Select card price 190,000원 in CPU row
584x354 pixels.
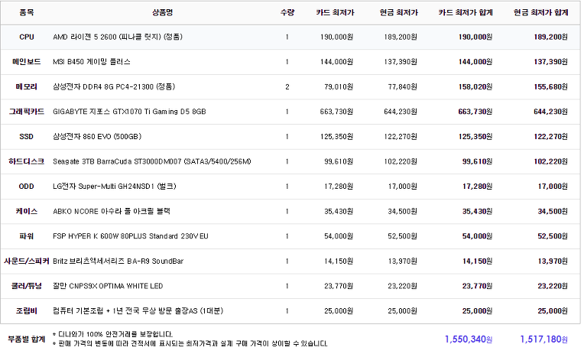[336, 37]
